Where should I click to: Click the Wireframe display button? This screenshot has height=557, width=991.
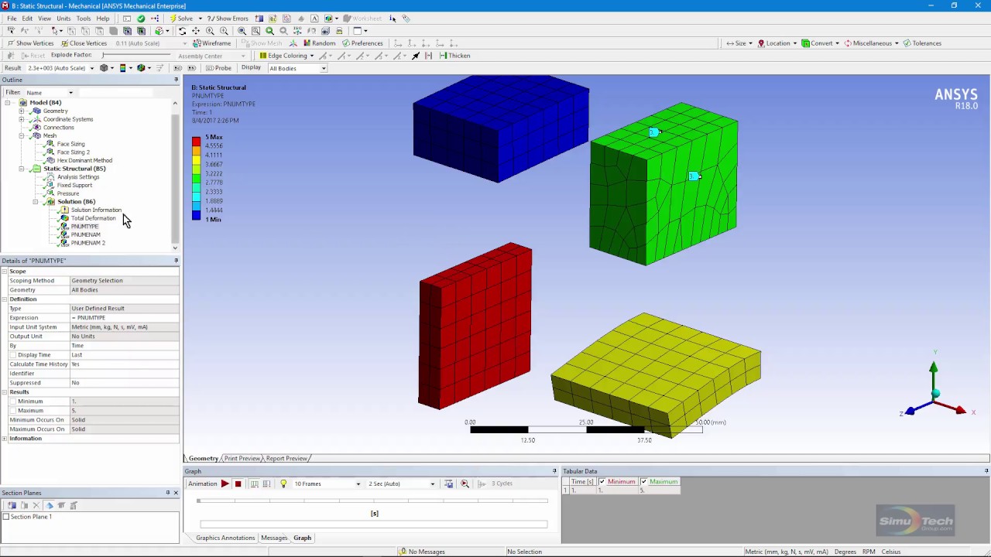[211, 43]
